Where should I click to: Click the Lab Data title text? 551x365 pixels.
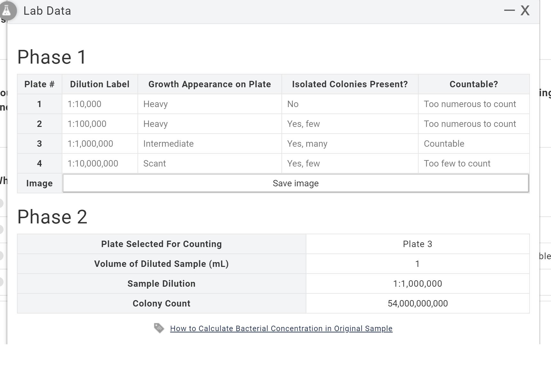pyautogui.click(x=47, y=11)
